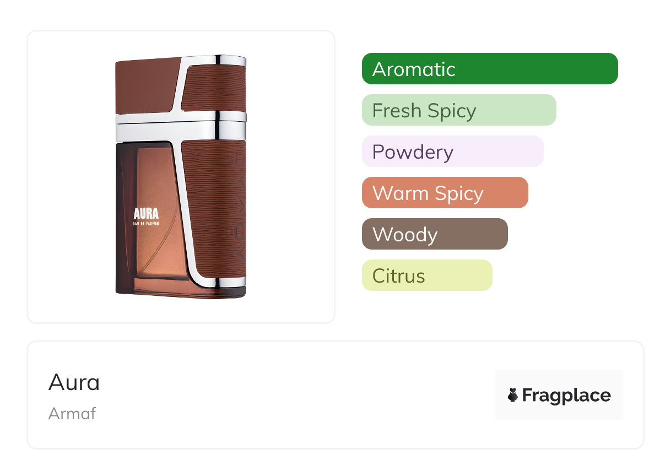The image size is (671, 476).
Task: Click the Fragplace perfume bottle logo icon
Action: coord(513,395)
